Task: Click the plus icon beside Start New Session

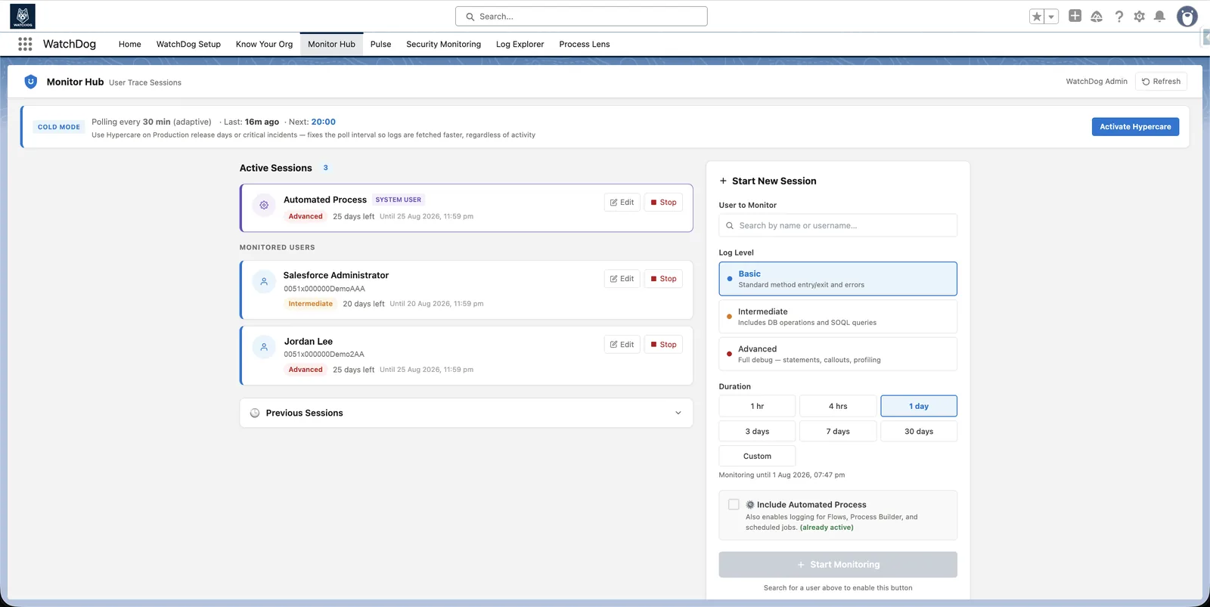Action: 723,181
